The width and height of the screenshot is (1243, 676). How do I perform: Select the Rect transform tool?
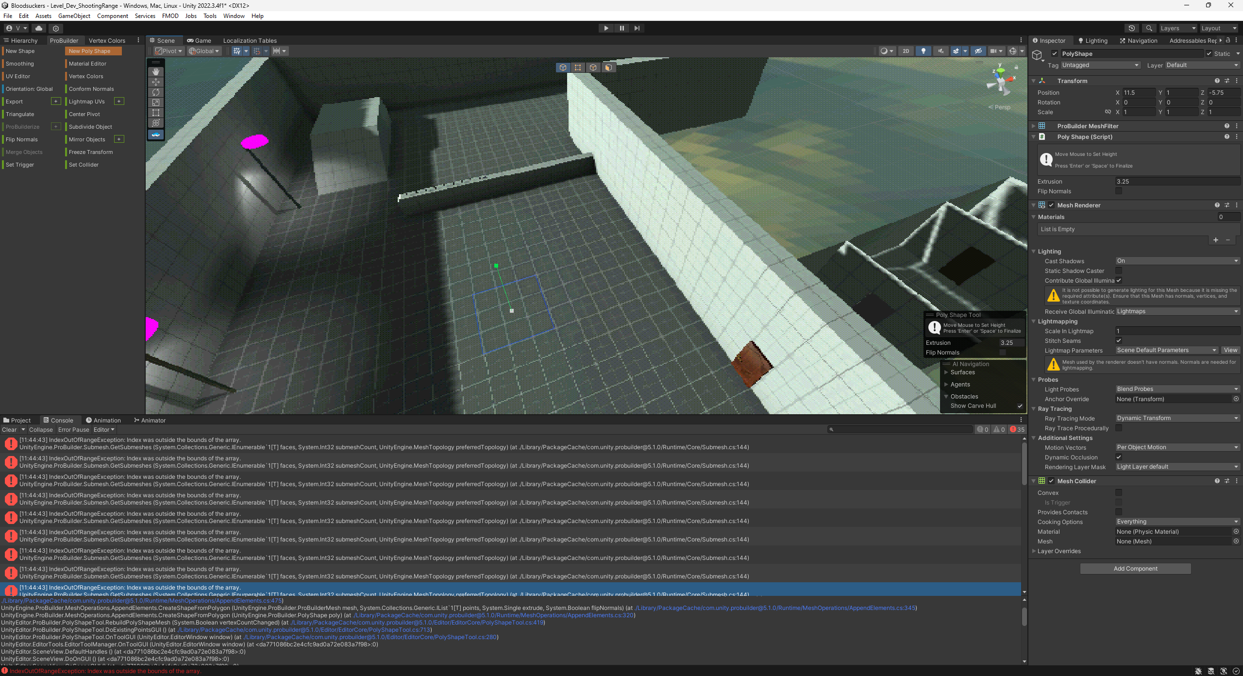tap(156, 113)
